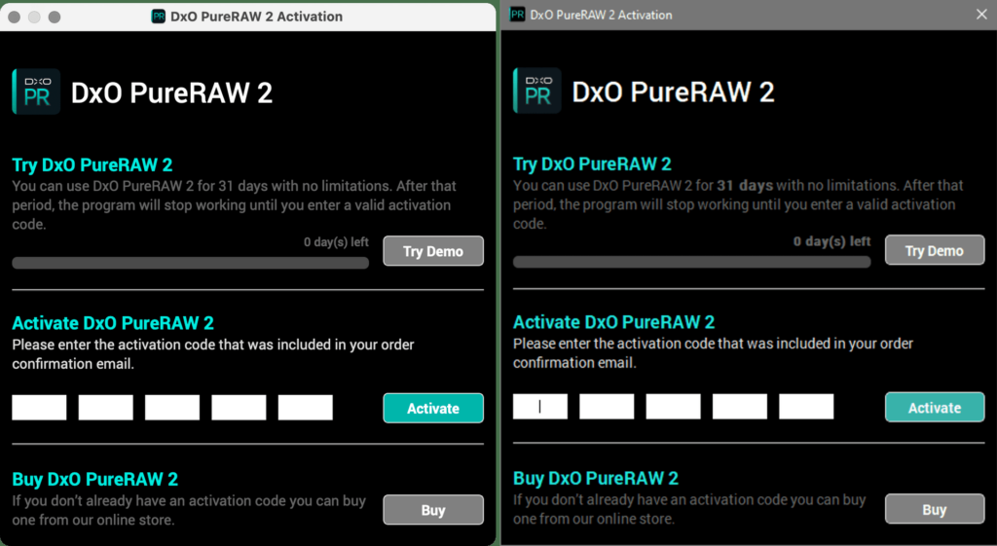Click minimize button on left window
This screenshot has height=546, width=997.
[34, 18]
